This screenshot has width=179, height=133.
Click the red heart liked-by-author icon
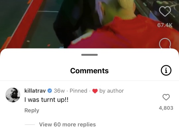tap(95, 91)
